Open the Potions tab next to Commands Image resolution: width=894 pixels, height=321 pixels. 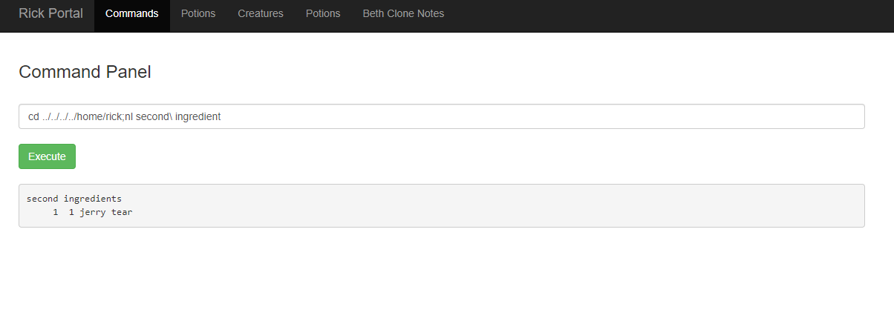point(198,13)
